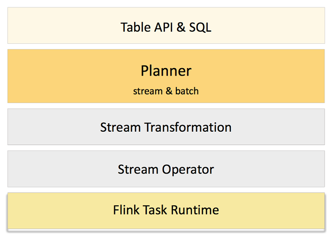Select the Stream Transformation layer block
The height and width of the screenshot is (240, 332).
click(x=166, y=127)
